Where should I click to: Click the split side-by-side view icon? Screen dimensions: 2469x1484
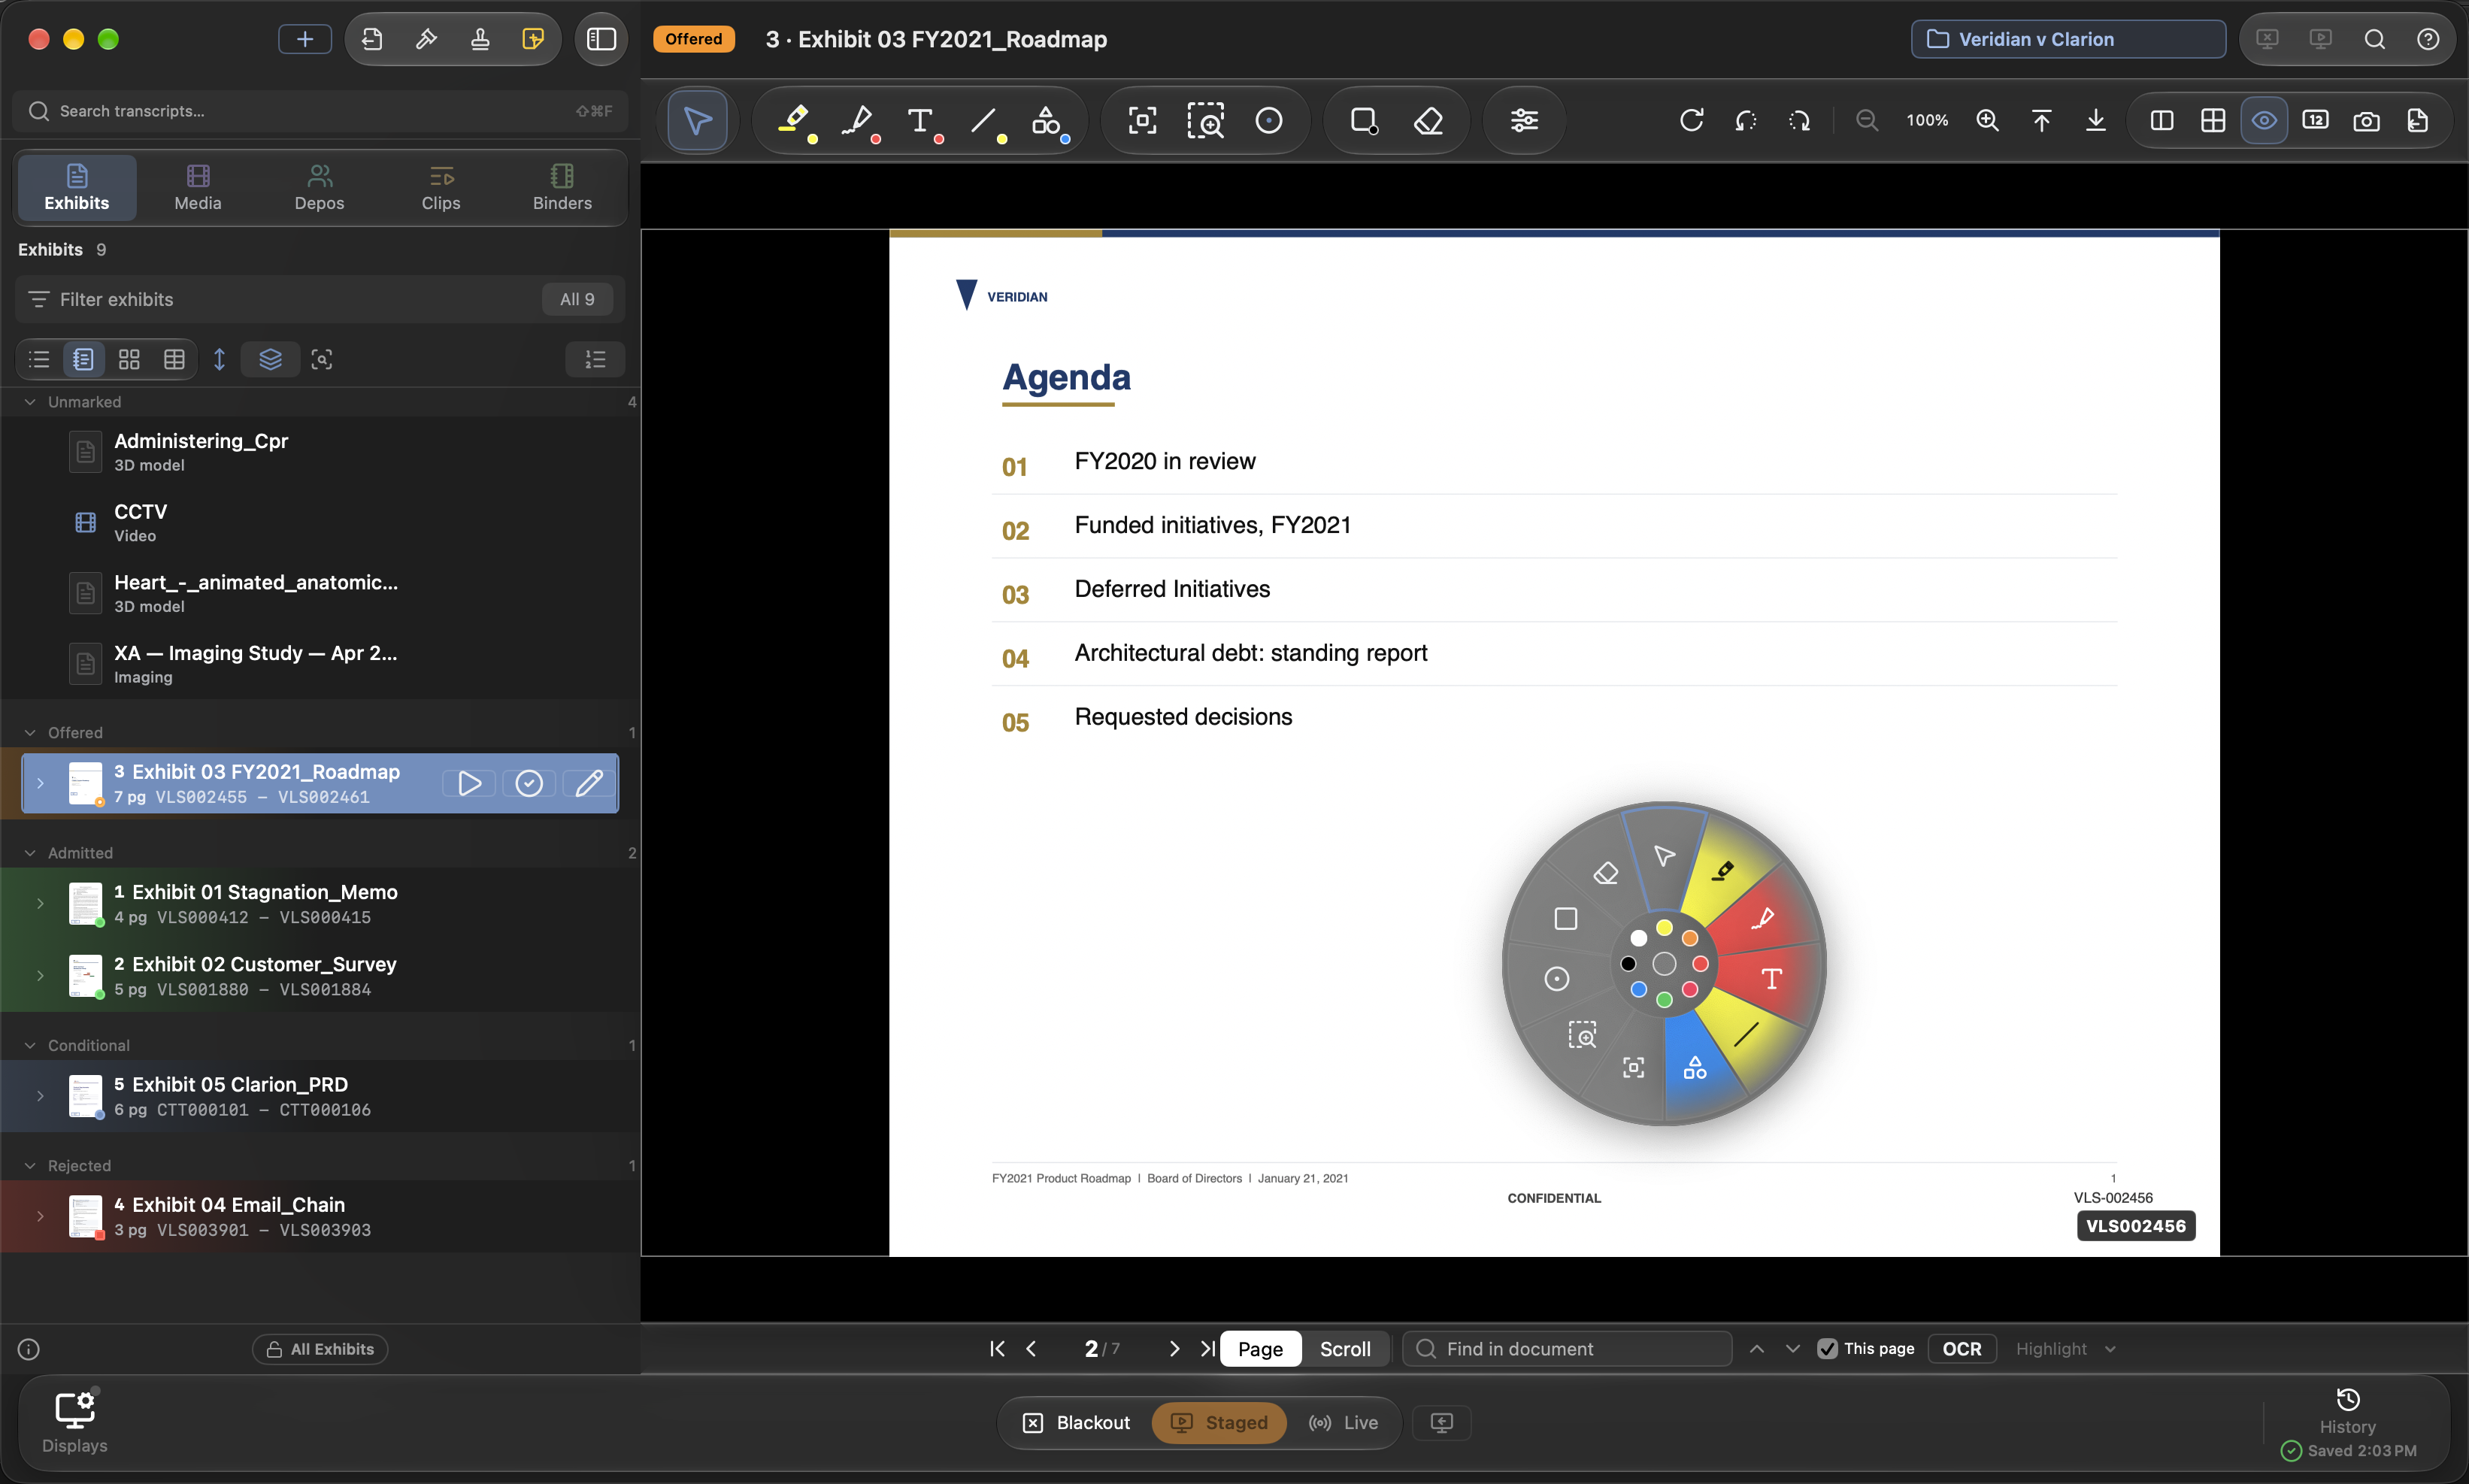[x=2162, y=121]
